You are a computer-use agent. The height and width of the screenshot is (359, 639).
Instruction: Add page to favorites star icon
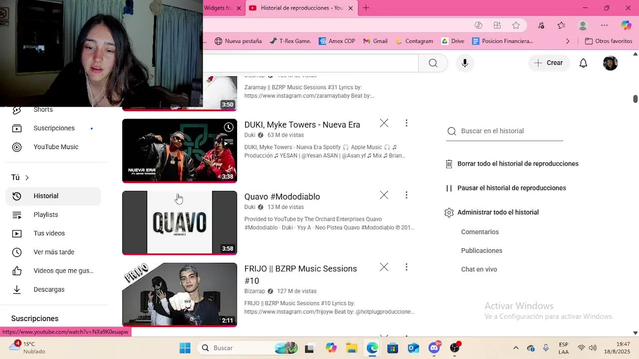point(516,25)
